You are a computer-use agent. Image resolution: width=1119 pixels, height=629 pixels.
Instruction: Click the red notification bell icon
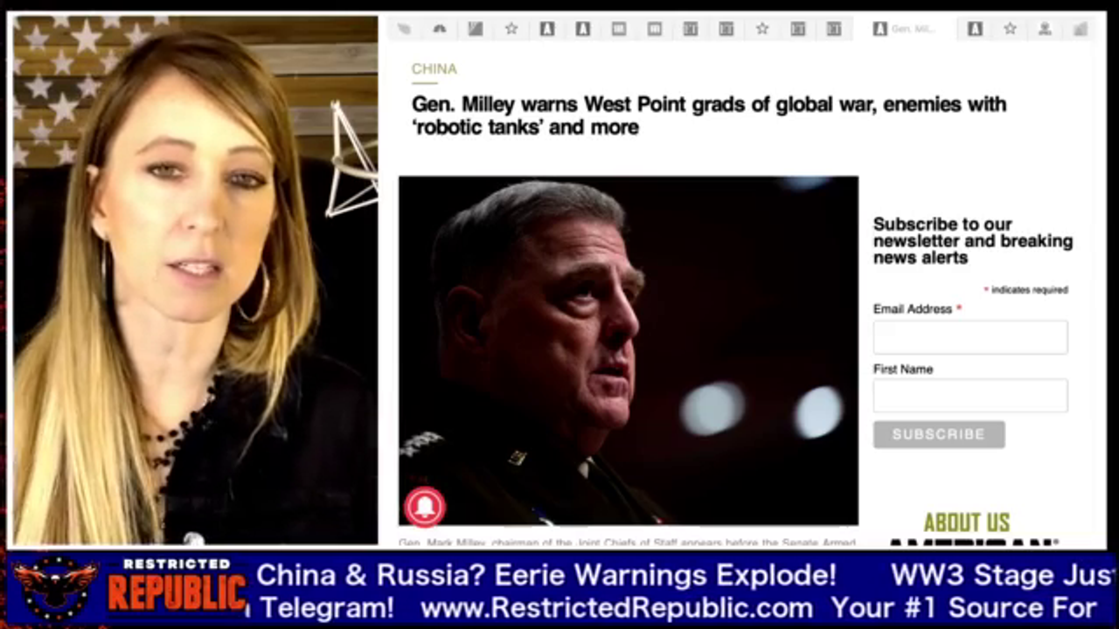tap(425, 507)
